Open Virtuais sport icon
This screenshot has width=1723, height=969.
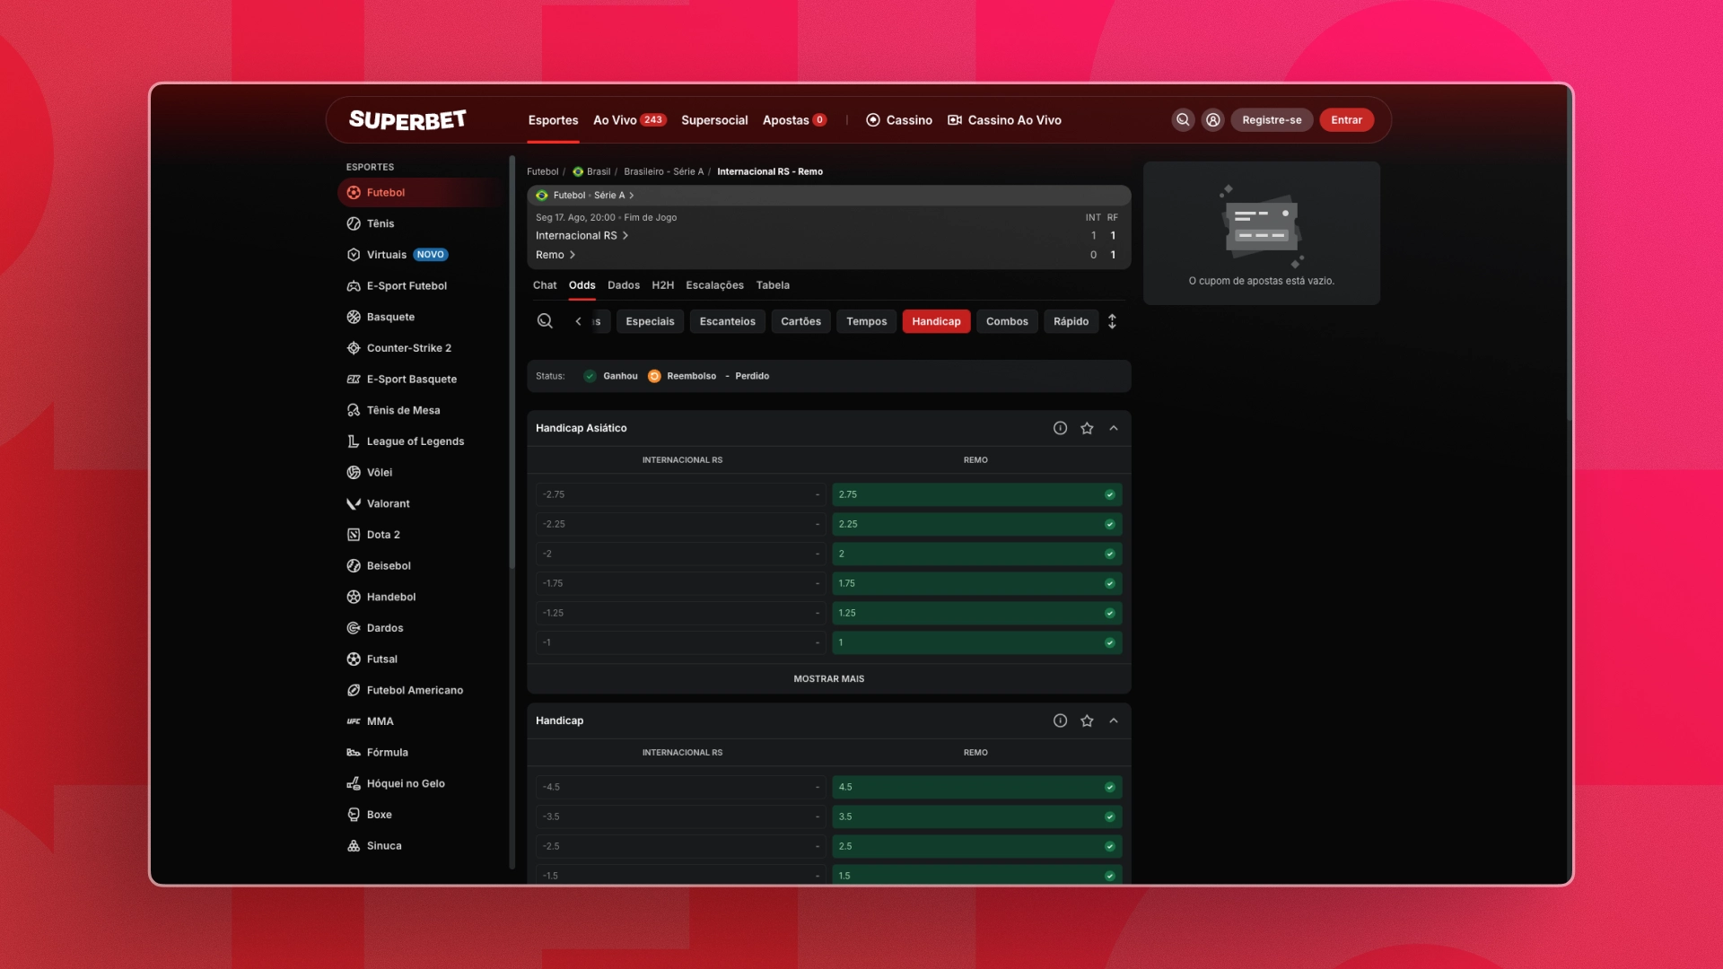click(x=354, y=255)
